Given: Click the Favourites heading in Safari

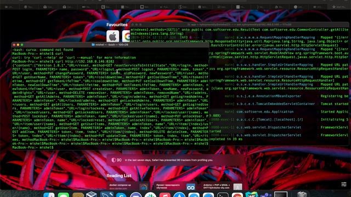Looking at the screenshot, I should pos(117,25).
